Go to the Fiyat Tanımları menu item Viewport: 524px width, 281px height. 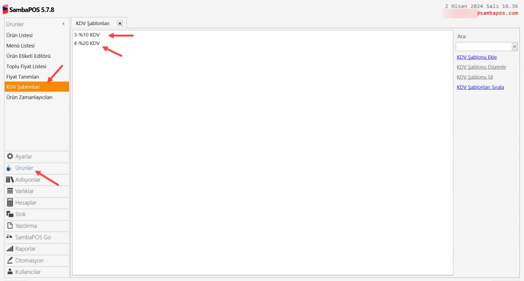click(23, 77)
